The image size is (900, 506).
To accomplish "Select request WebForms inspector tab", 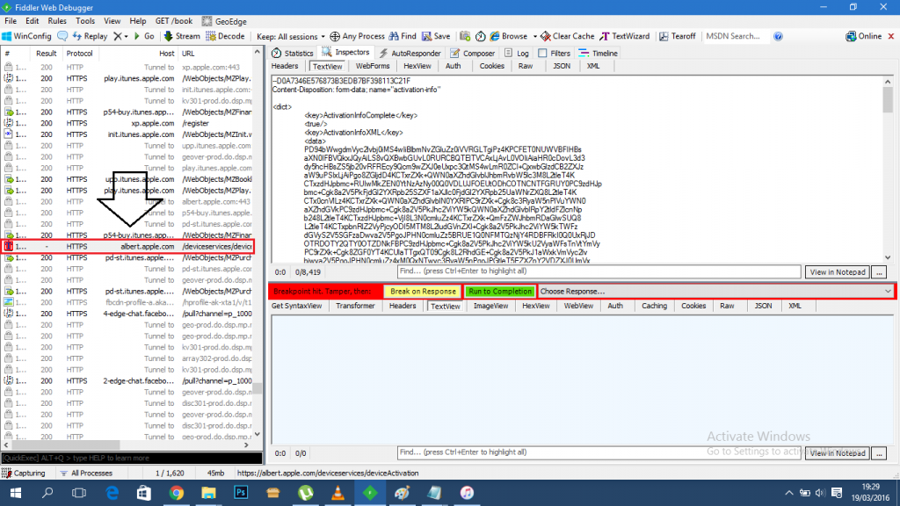I will (x=373, y=66).
